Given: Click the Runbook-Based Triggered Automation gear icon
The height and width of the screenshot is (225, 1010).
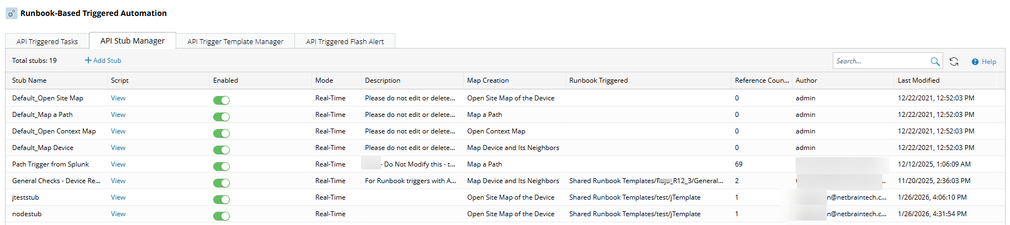Looking at the screenshot, I should click(11, 13).
